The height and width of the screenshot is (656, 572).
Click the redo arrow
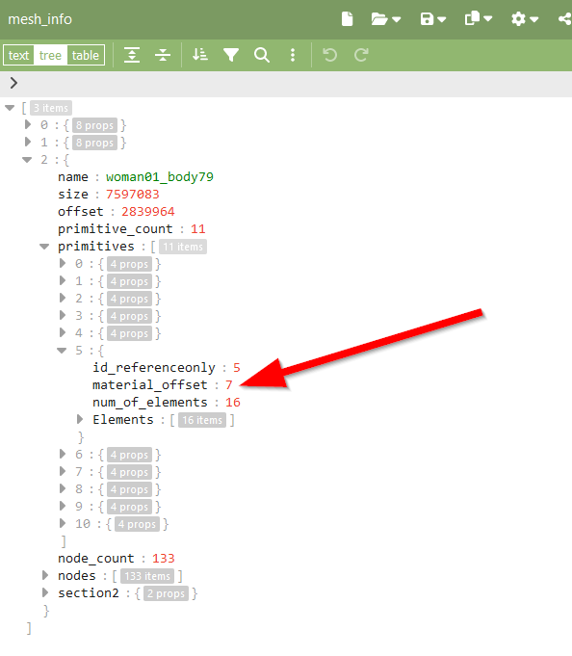click(361, 55)
